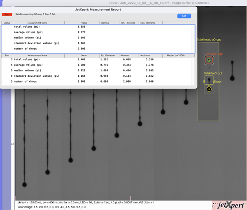Select the SatellitesDrop2 box label

pyautogui.click(x=213, y=73)
